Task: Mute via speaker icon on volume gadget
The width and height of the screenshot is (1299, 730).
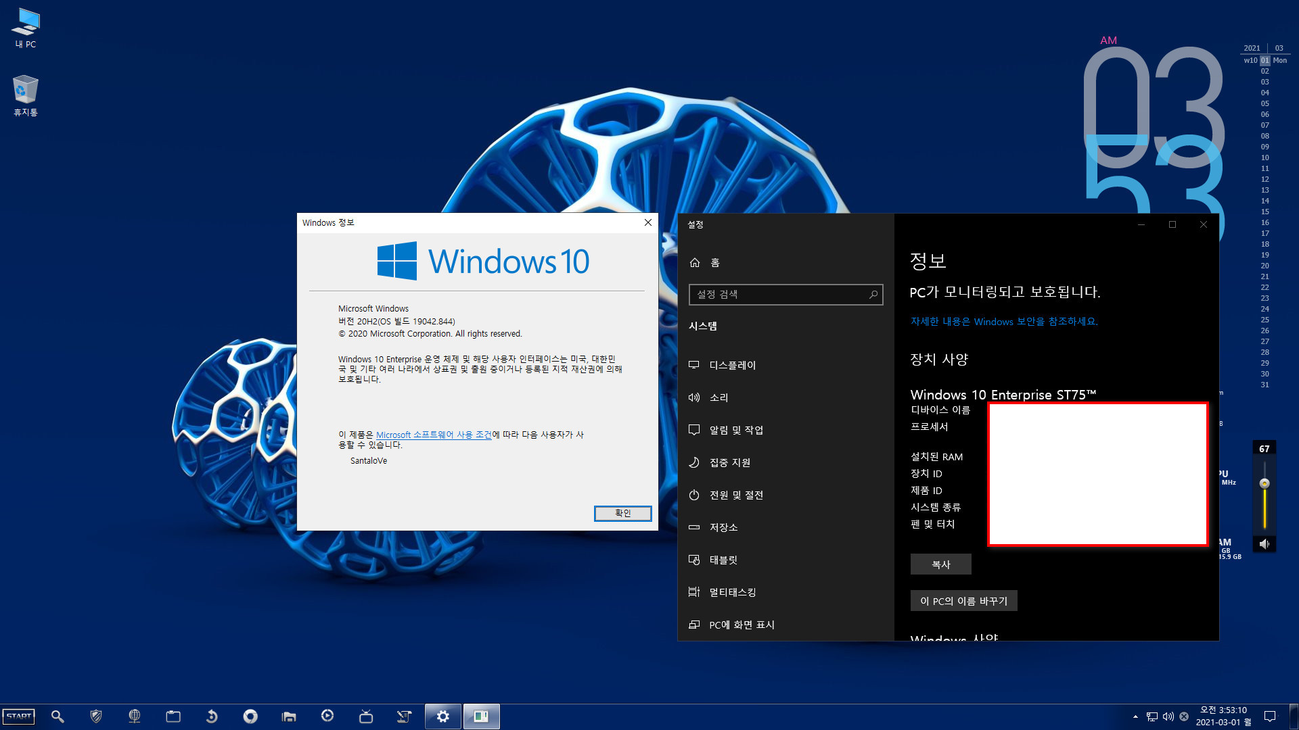Action: click(x=1264, y=544)
